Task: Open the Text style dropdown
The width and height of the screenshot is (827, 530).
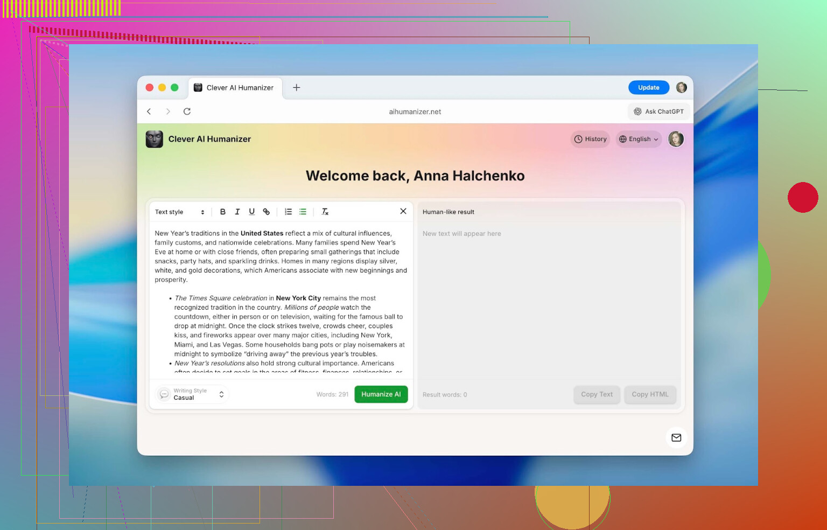Action: coord(180,212)
